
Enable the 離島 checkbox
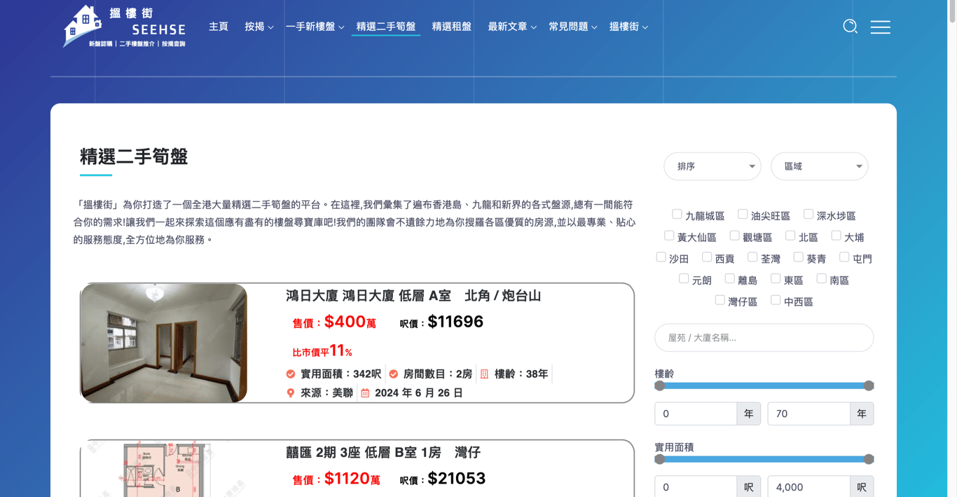coord(730,278)
